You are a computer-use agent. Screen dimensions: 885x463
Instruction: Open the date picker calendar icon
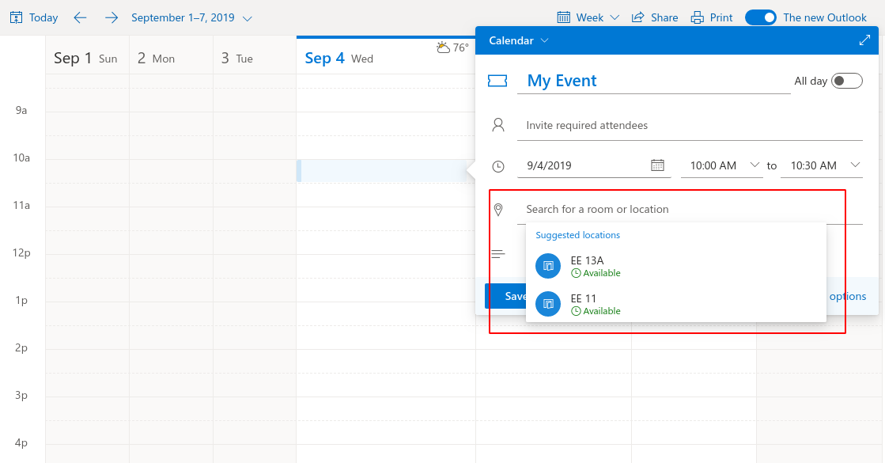point(657,165)
